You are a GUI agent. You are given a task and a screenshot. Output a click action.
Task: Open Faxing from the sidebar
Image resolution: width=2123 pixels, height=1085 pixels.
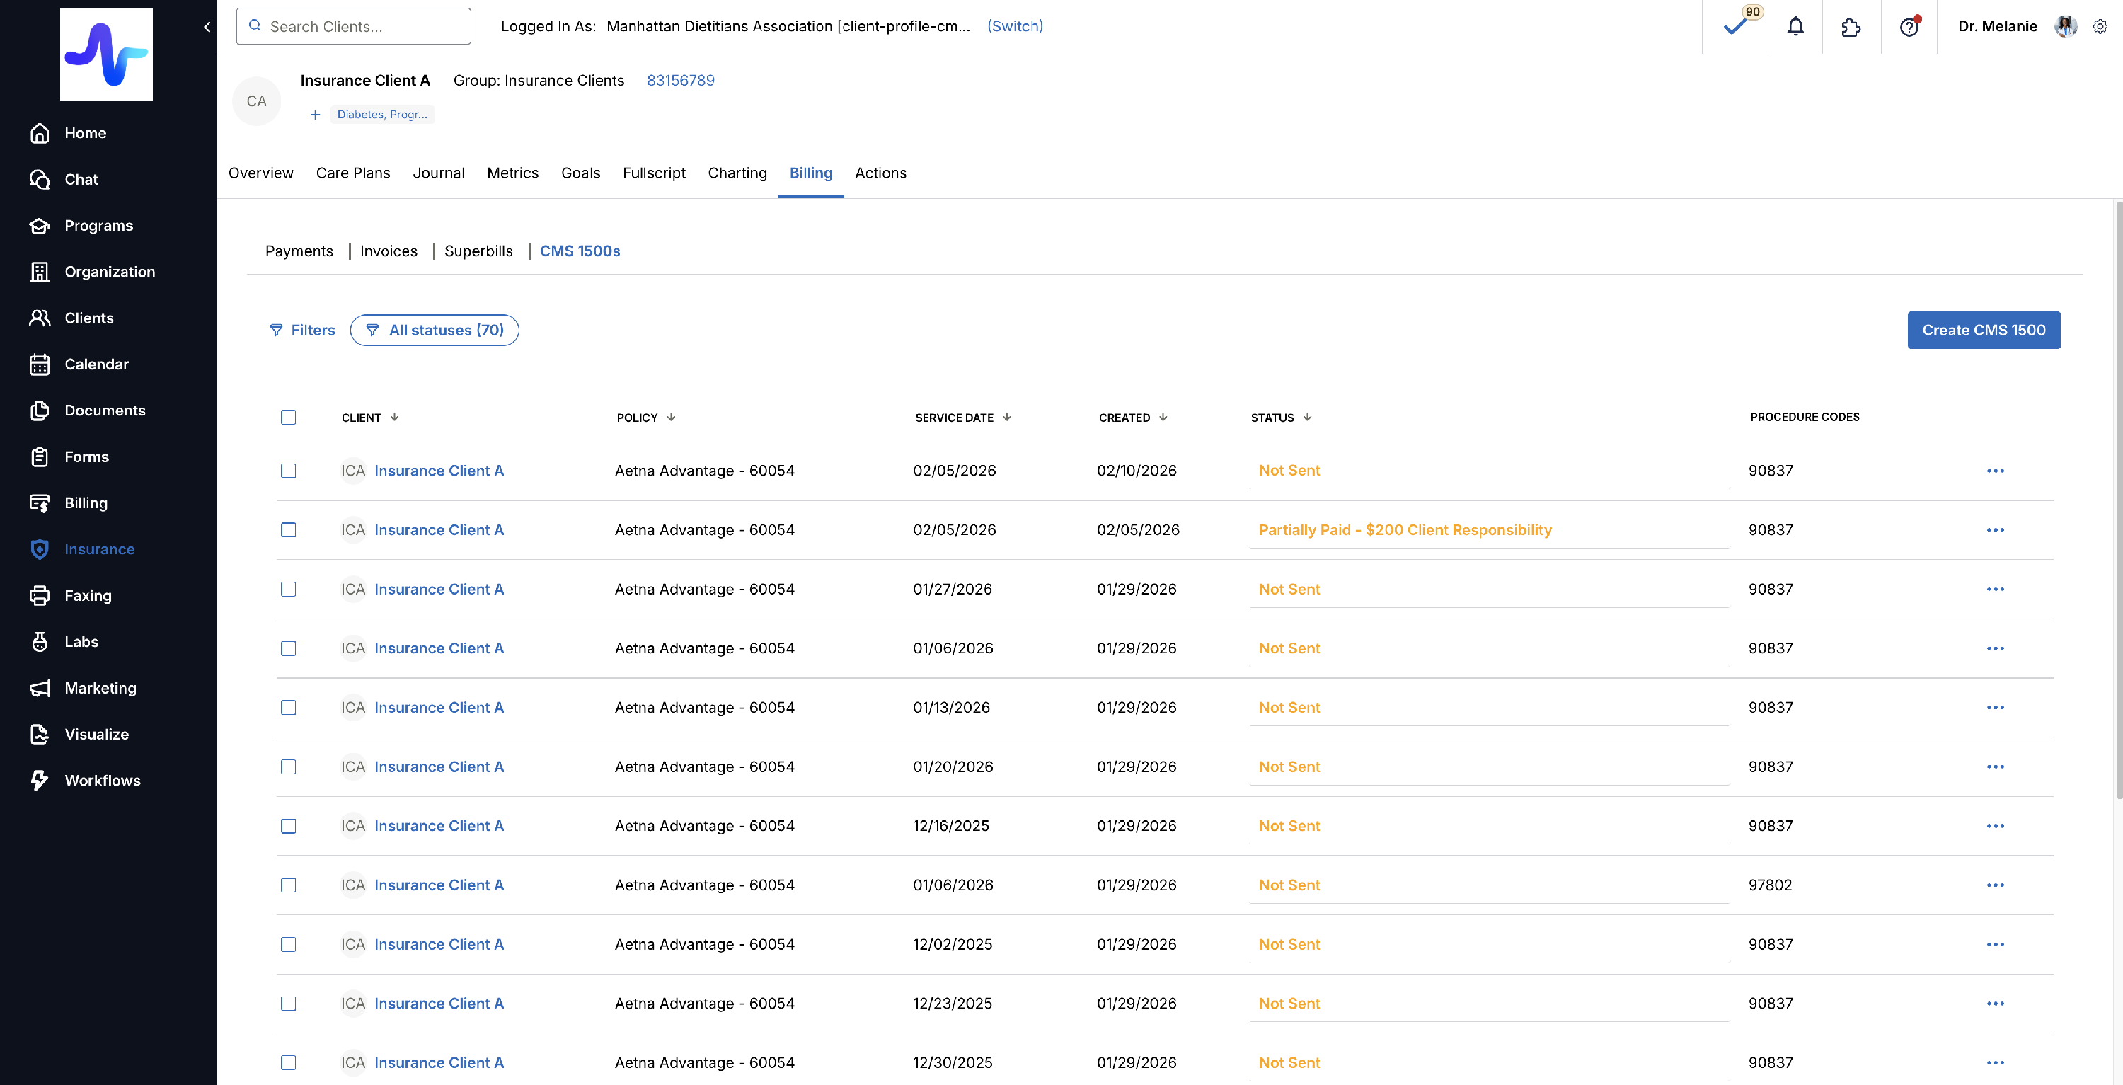87,595
